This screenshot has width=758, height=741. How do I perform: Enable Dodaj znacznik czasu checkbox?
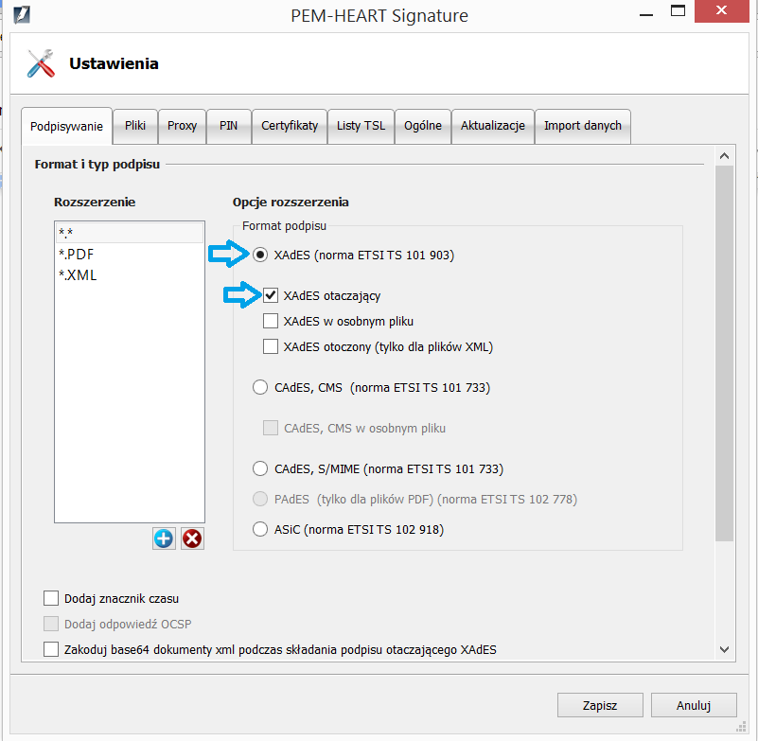(51, 598)
